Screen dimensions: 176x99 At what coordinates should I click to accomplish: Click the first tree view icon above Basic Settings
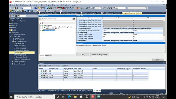(x=40, y=23)
